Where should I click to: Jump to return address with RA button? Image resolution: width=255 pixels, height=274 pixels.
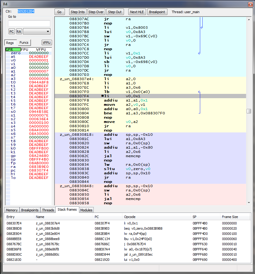tap(19, 31)
